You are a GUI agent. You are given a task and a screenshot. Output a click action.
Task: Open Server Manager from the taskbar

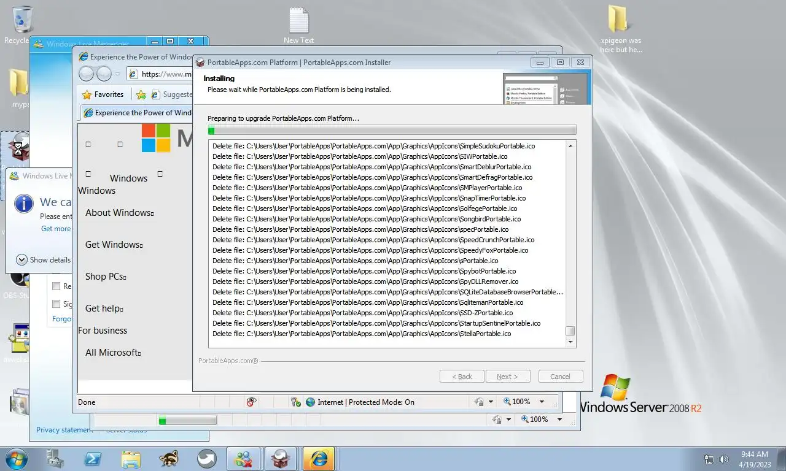point(55,459)
